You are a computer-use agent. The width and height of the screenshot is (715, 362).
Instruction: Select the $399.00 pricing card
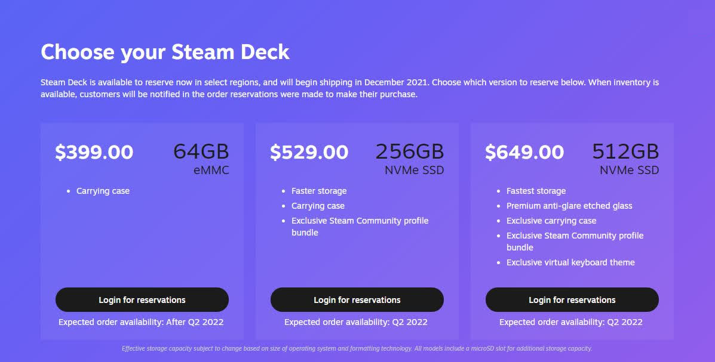coord(142,230)
